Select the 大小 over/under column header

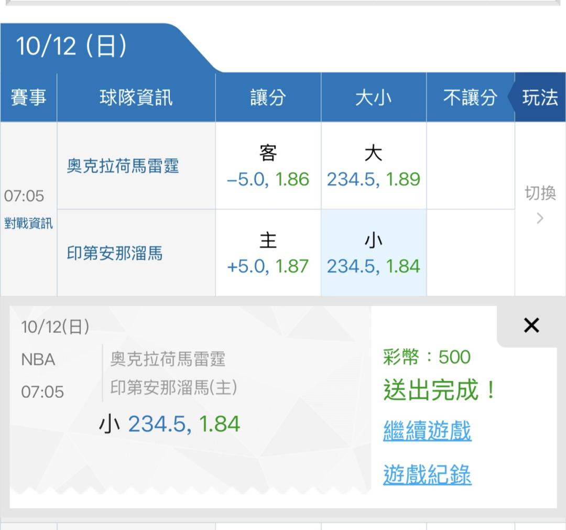373,98
